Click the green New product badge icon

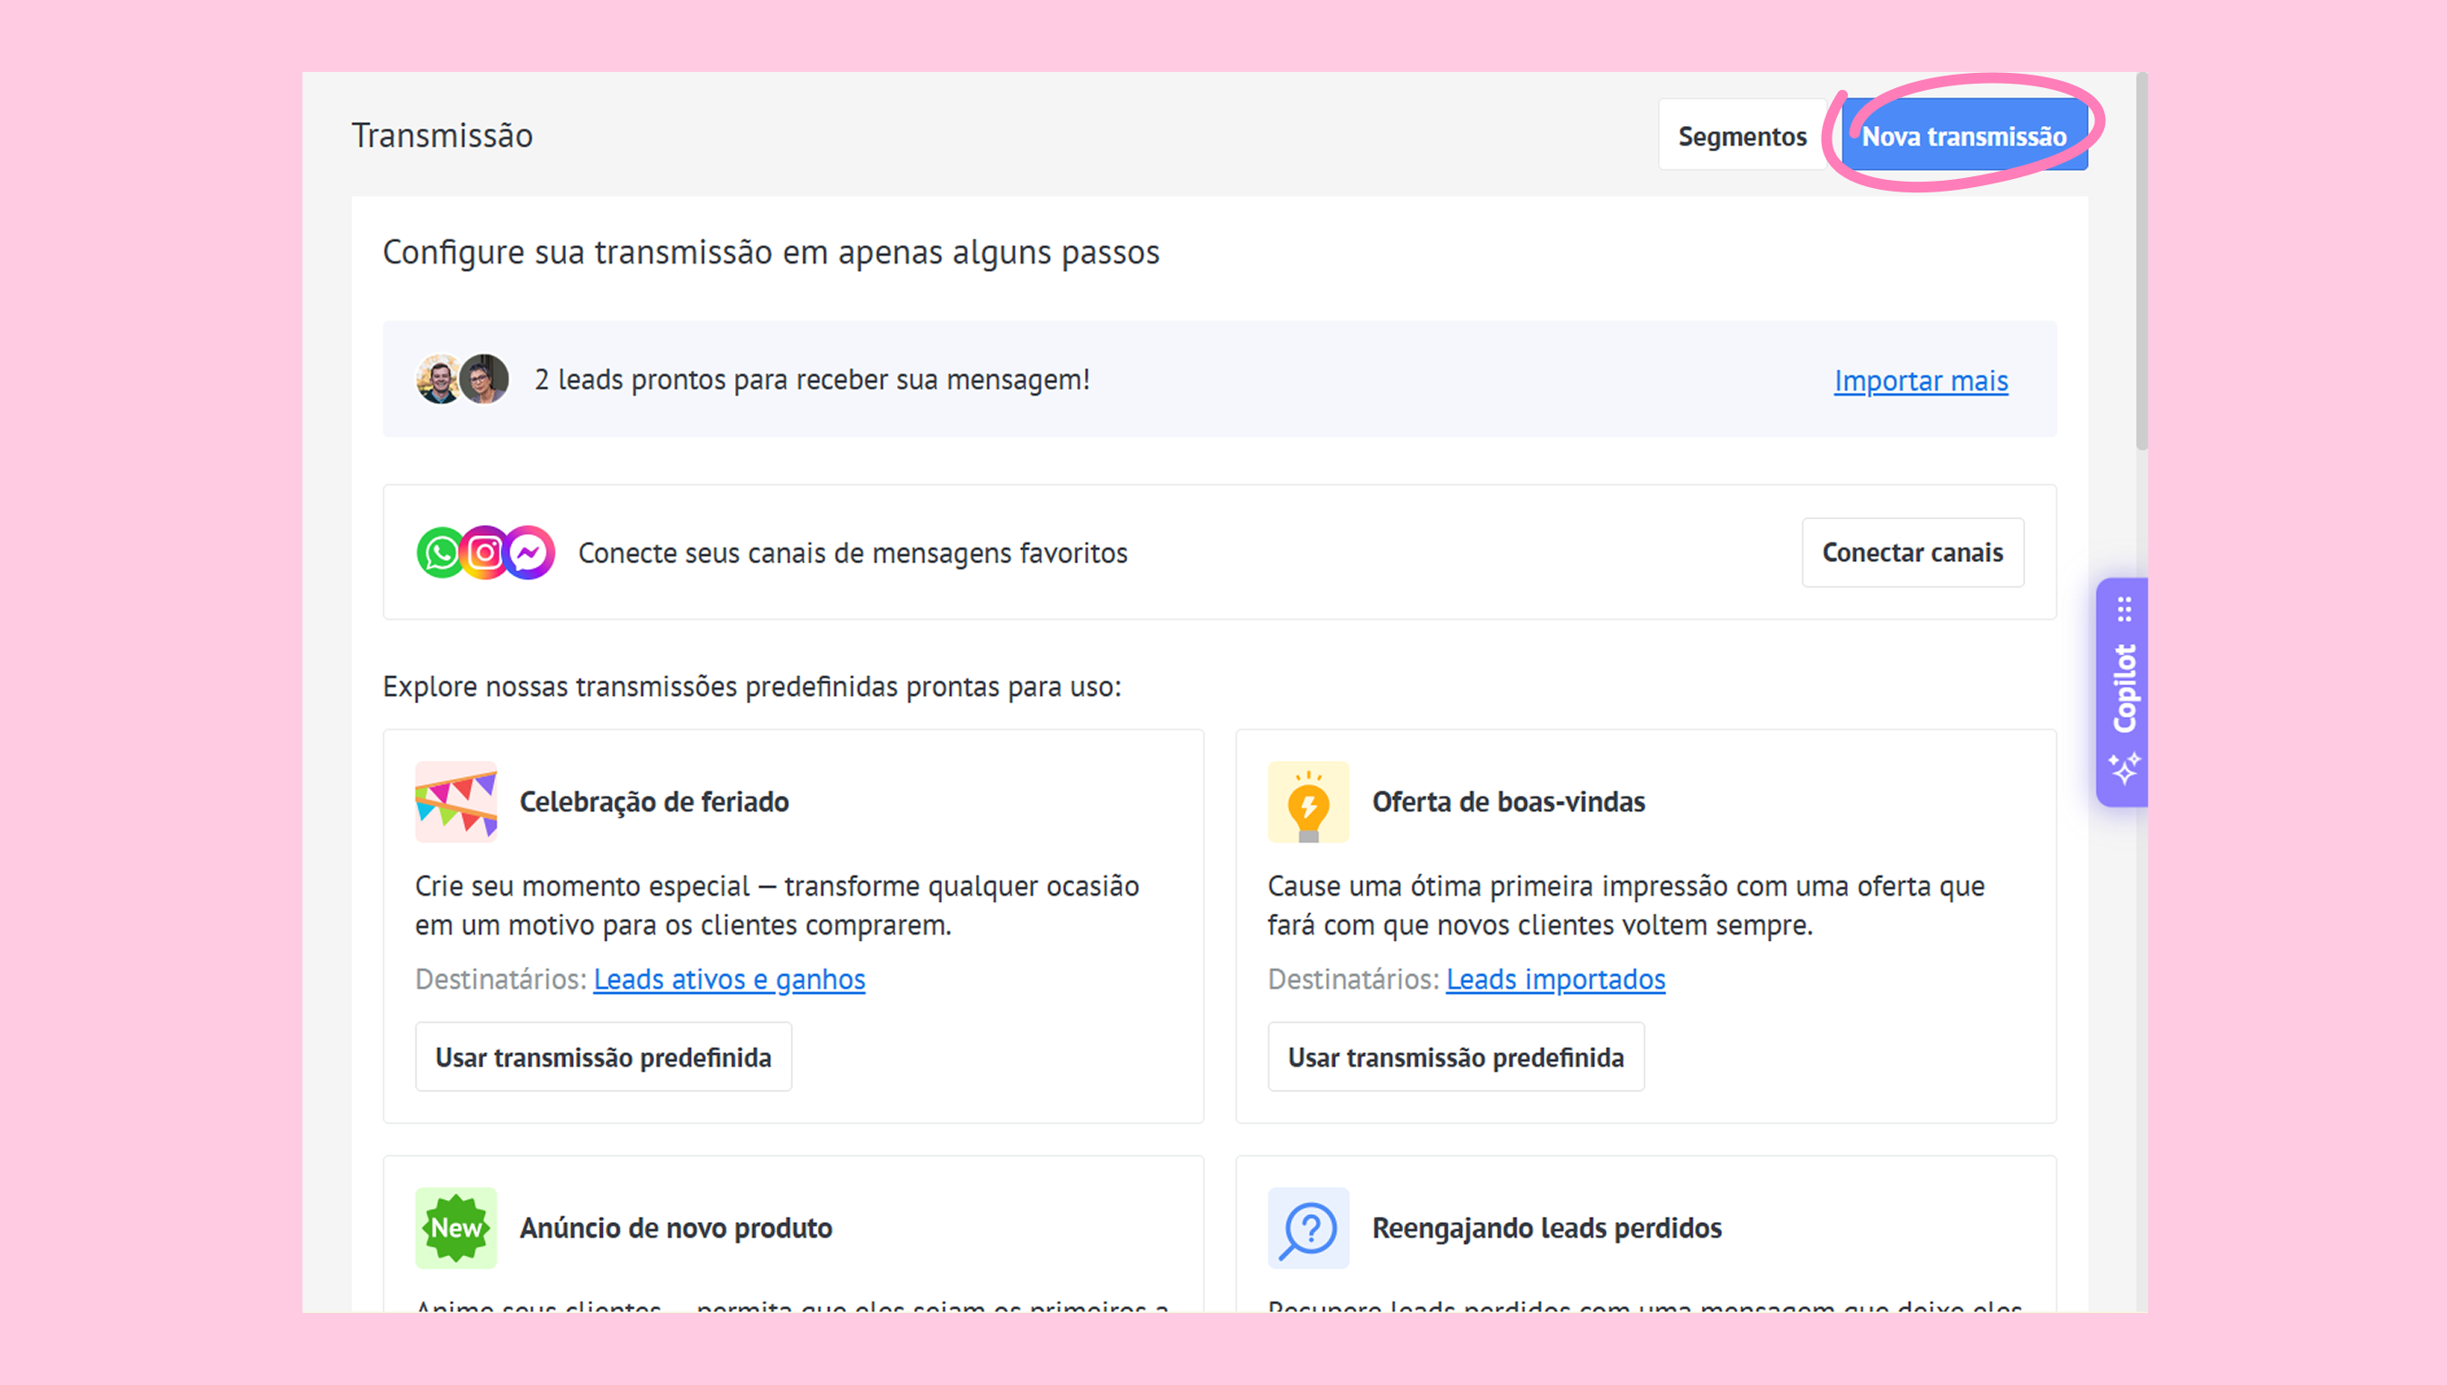(456, 1228)
